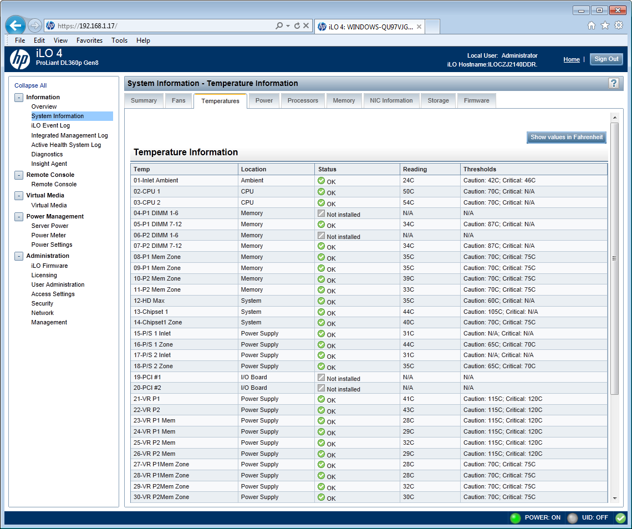Open Overview in the navigation tree
Image resolution: width=632 pixels, height=529 pixels.
44,107
